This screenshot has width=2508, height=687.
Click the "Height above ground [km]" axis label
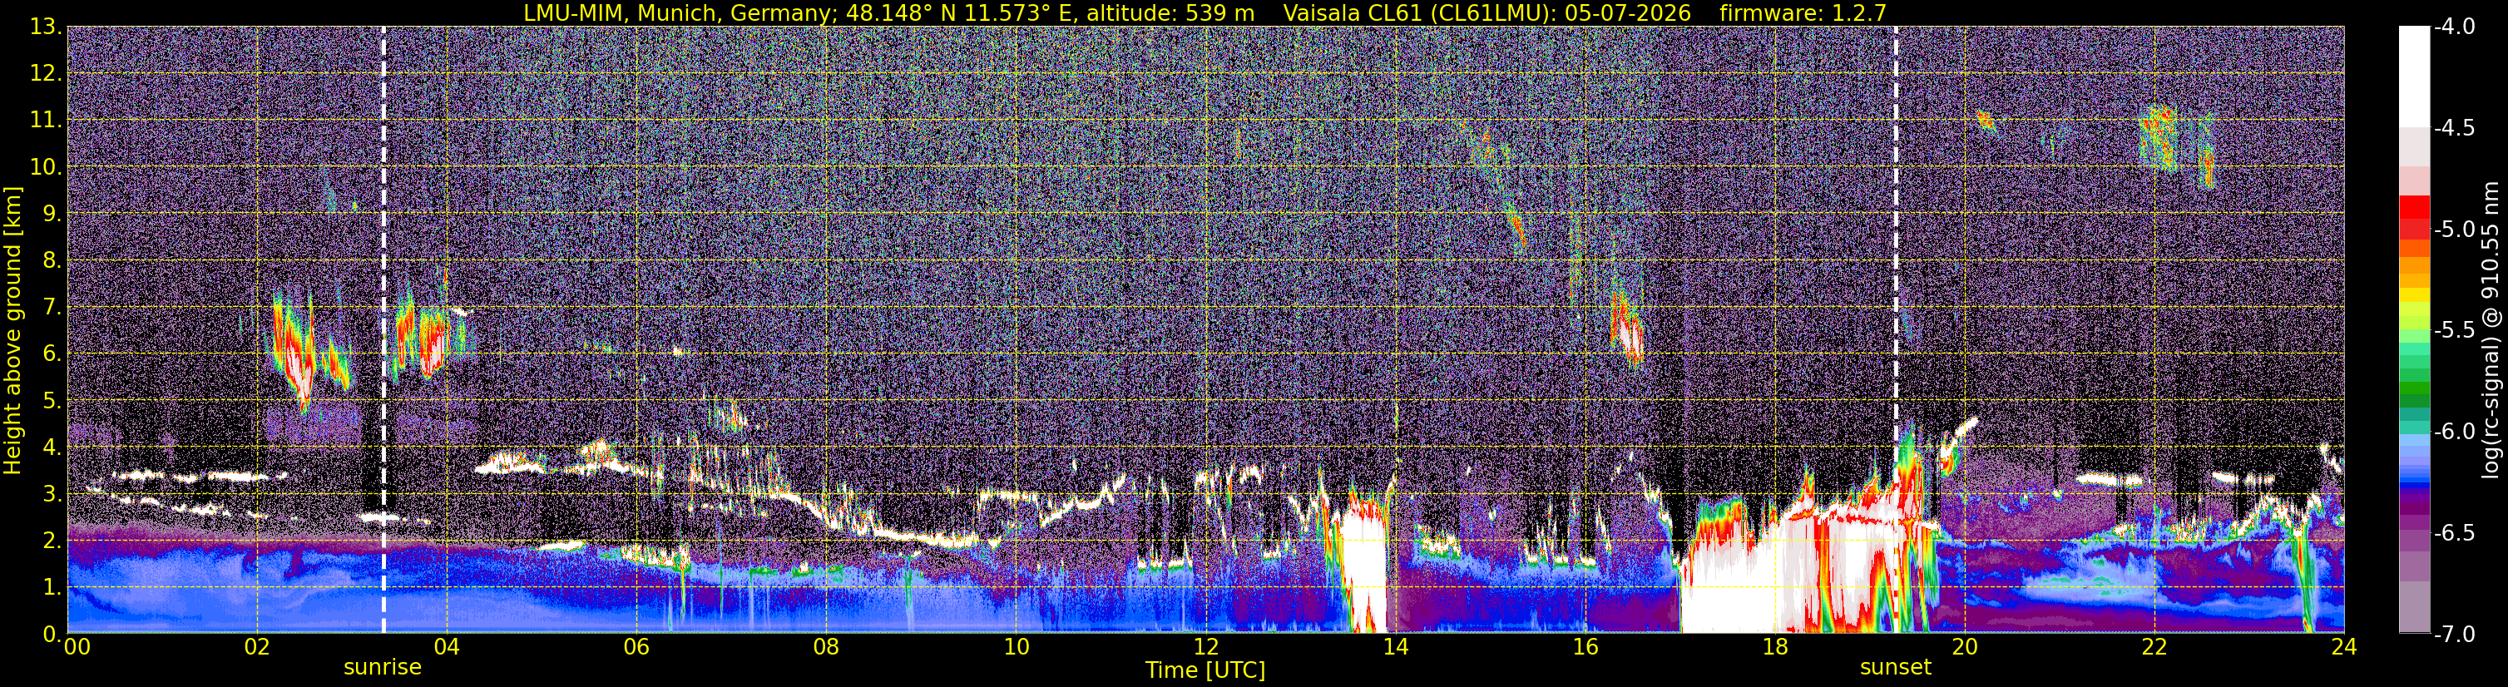coord(12,331)
